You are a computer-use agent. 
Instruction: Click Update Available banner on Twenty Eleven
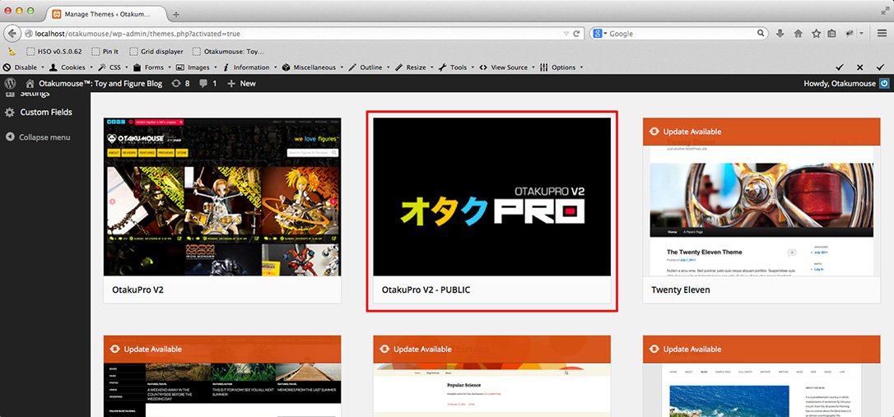pyautogui.click(x=761, y=132)
